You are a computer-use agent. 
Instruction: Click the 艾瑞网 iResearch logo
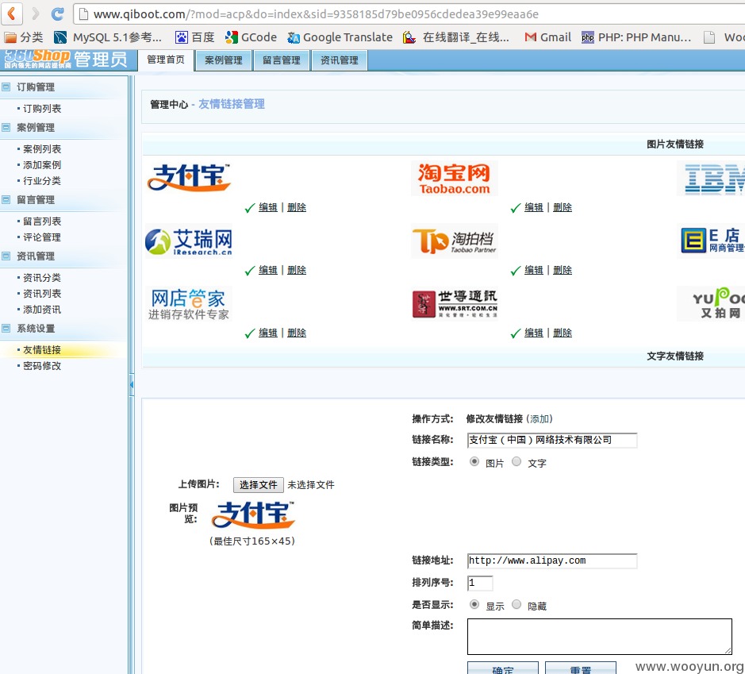coord(189,241)
